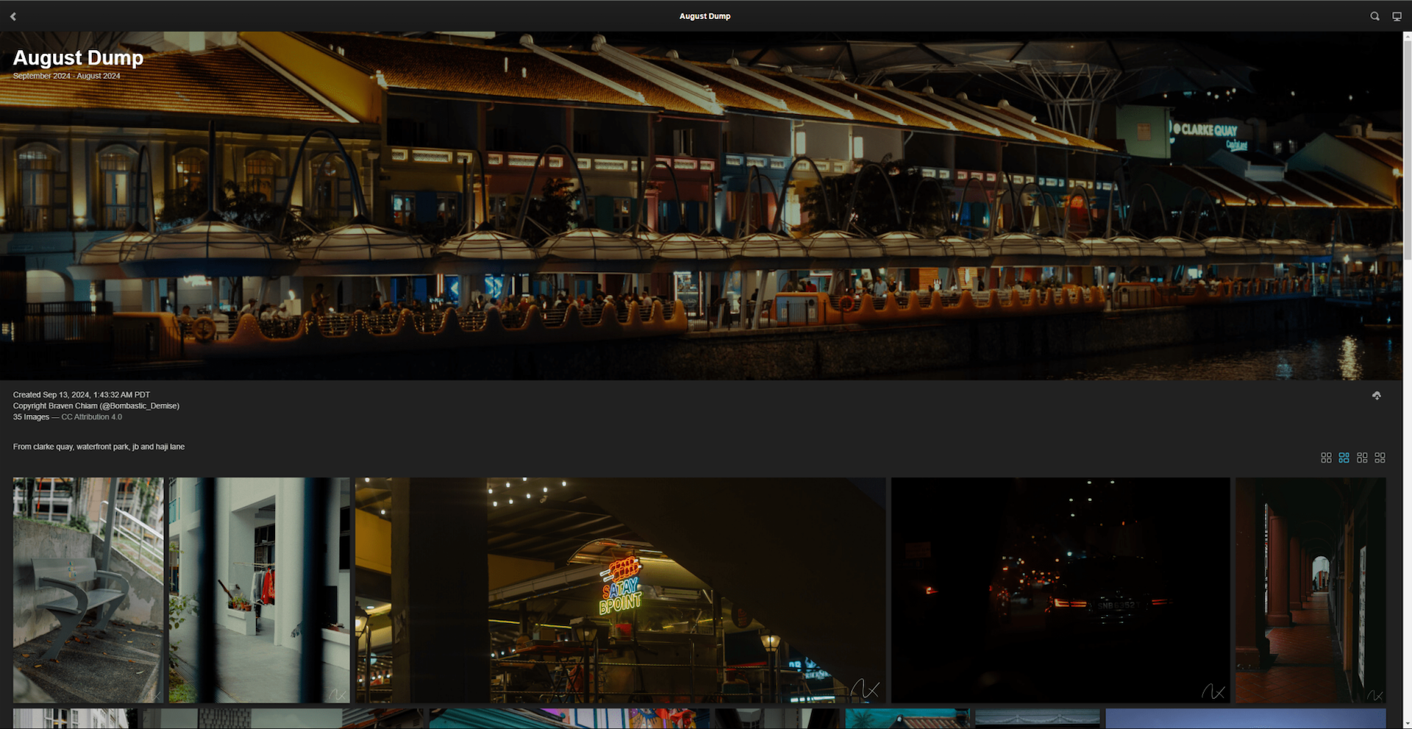Open the photo with red clothes hanging
The width and height of the screenshot is (1412, 729).
click(x=259, y=590)
